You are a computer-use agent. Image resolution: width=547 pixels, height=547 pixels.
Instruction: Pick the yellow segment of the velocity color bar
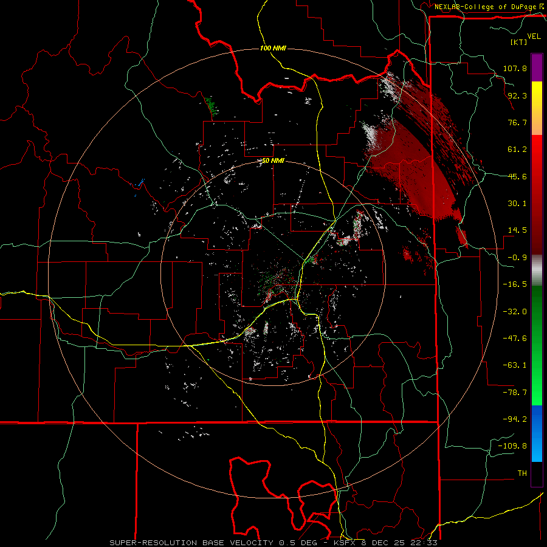(x=537, y=108)
